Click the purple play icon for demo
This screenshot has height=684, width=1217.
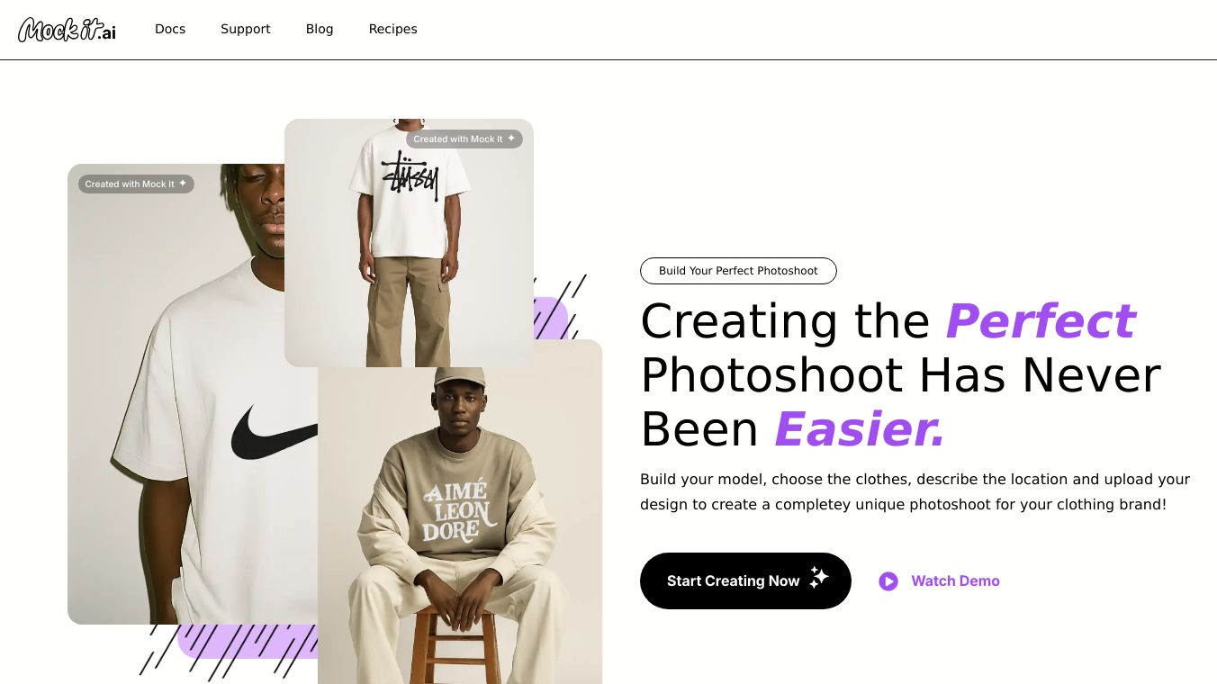888,581
